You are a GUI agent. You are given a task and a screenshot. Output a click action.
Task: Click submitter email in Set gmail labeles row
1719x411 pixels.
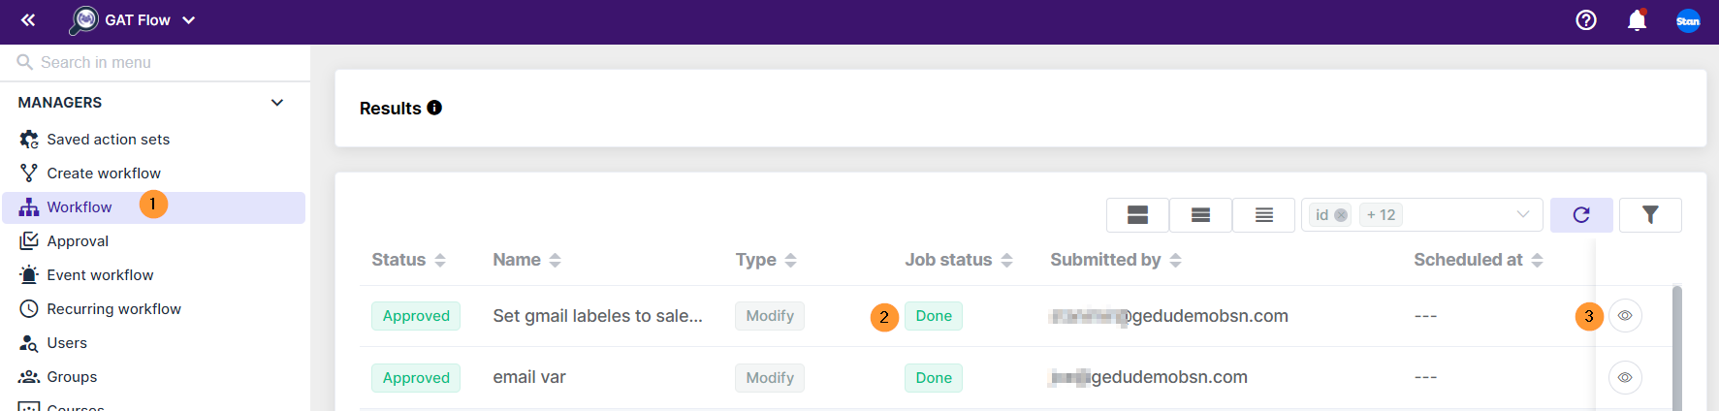[1169, 316]
